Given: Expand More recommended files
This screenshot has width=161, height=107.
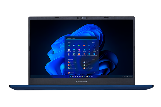Looking at the screenshot, I should 93,59.
